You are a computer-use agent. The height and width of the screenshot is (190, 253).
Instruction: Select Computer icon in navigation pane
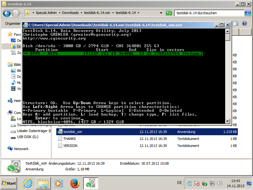(x=10, y=113)
